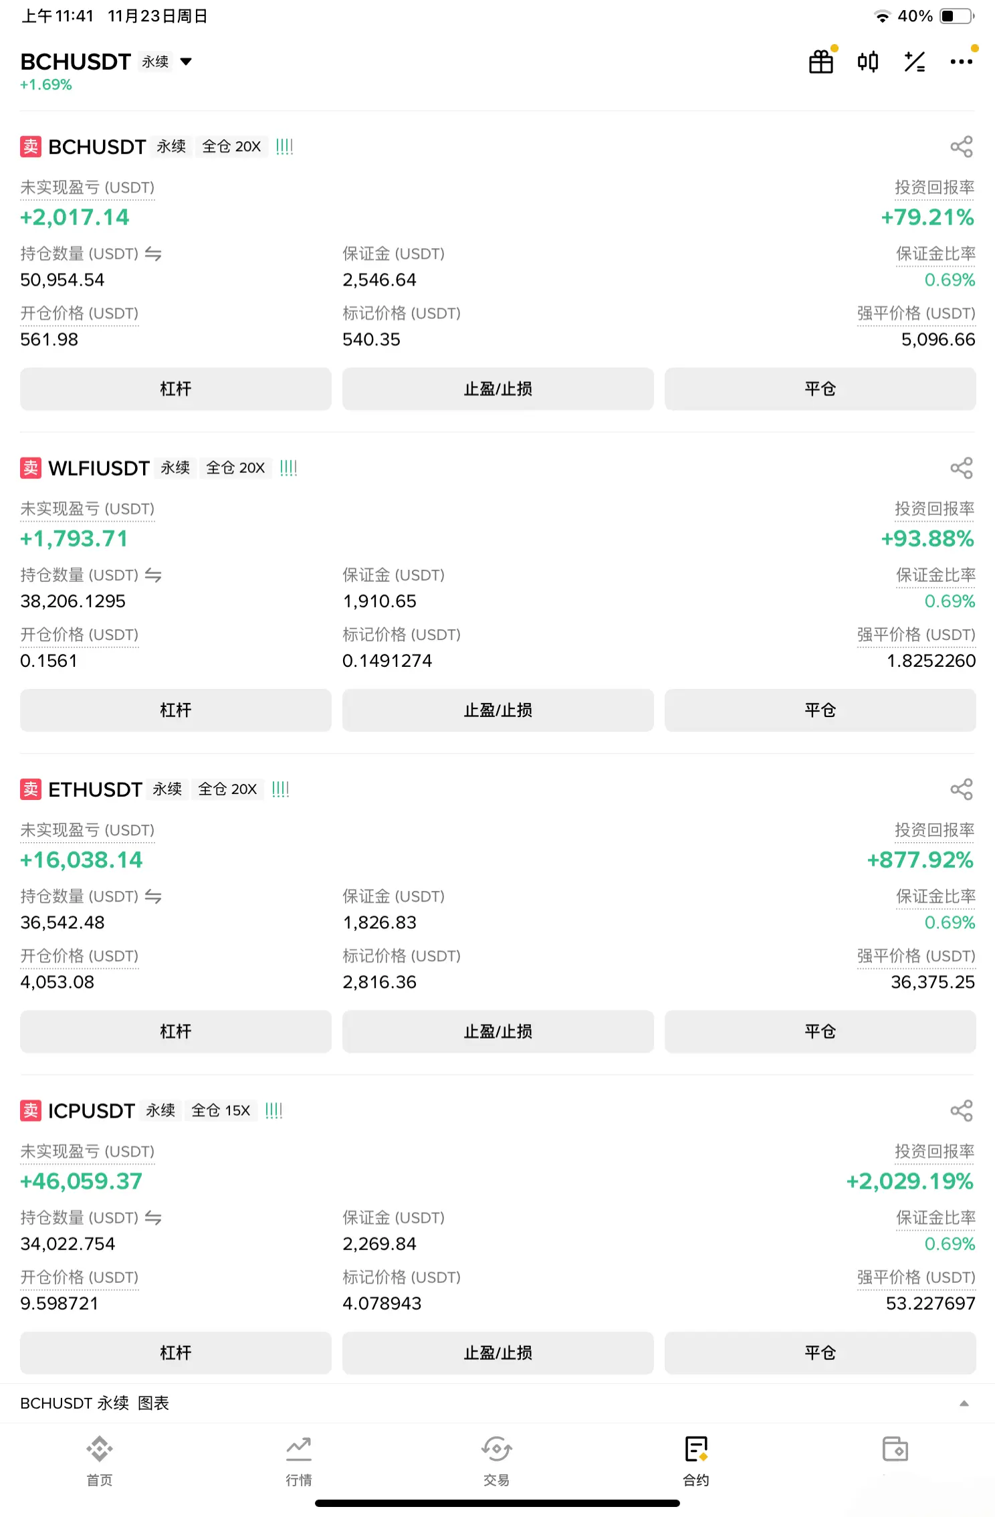Adjust leverage with 杠杆 on WLFIUSDT
995x1517 pixels.
coord(175,710)
